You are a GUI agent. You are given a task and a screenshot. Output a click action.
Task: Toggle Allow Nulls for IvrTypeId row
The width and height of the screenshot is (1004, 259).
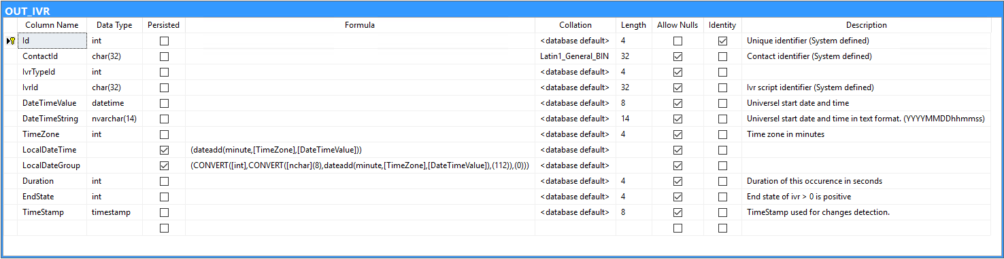[677, 72]
